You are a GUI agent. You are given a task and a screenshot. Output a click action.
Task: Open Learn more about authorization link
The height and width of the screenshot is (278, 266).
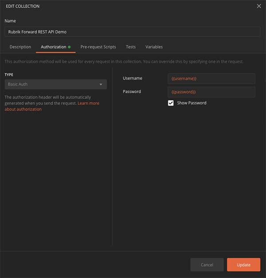[52, 106]
